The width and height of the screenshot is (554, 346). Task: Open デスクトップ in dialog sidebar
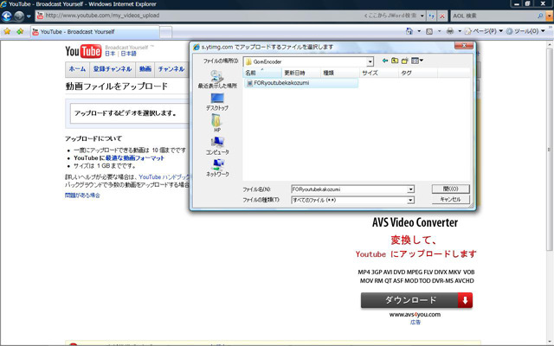(x=217, y=102)
